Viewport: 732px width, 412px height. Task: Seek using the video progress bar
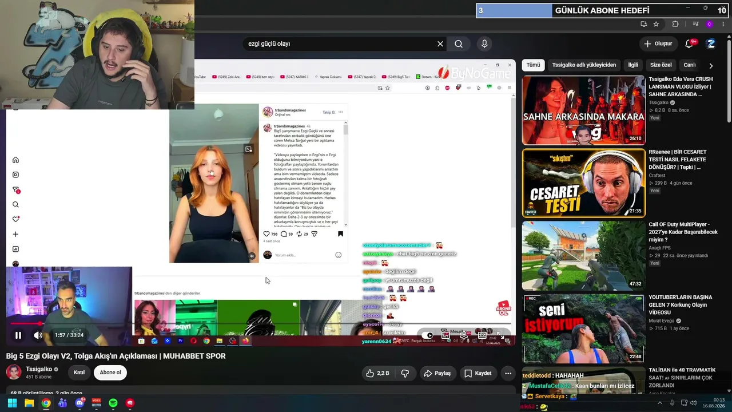[261, 324]
